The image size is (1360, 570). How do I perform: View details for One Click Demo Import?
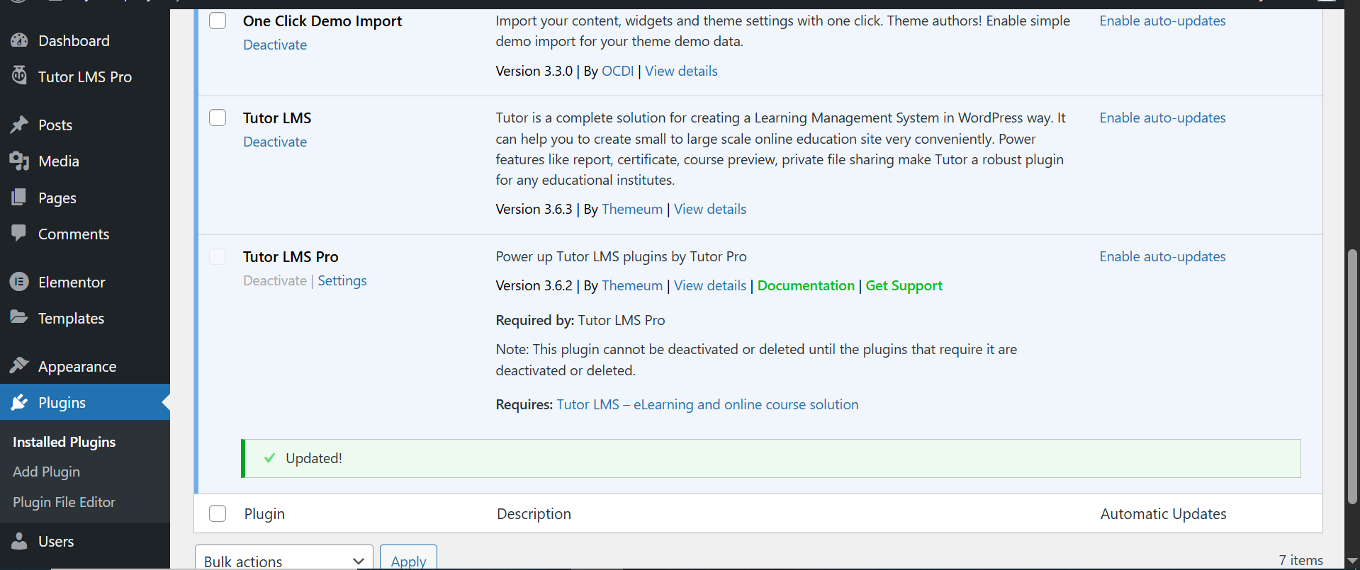point(681,71)
